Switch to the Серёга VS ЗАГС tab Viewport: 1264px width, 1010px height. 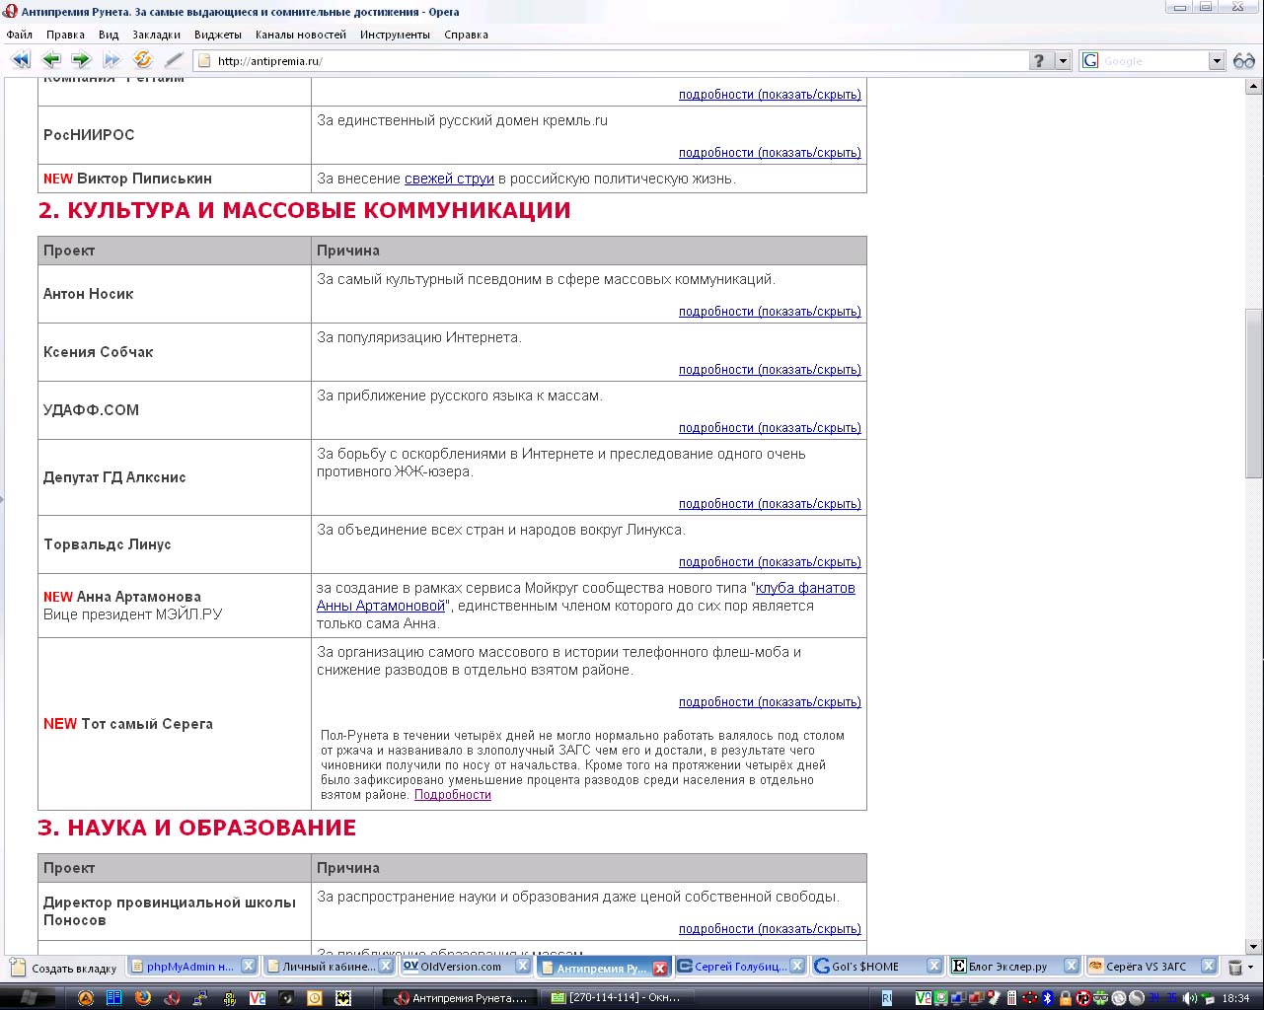1151,967
